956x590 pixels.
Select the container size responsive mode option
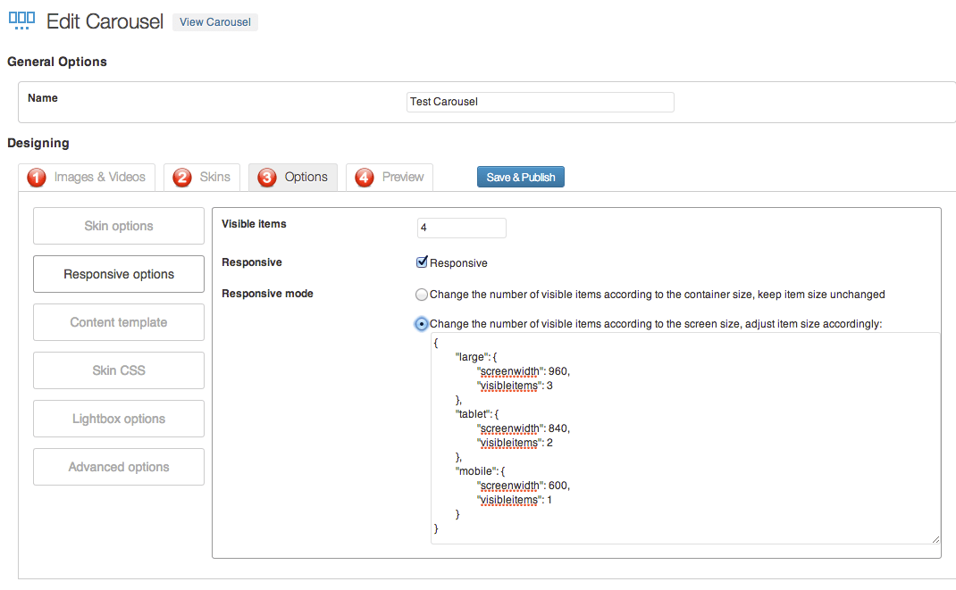point(421,294)
